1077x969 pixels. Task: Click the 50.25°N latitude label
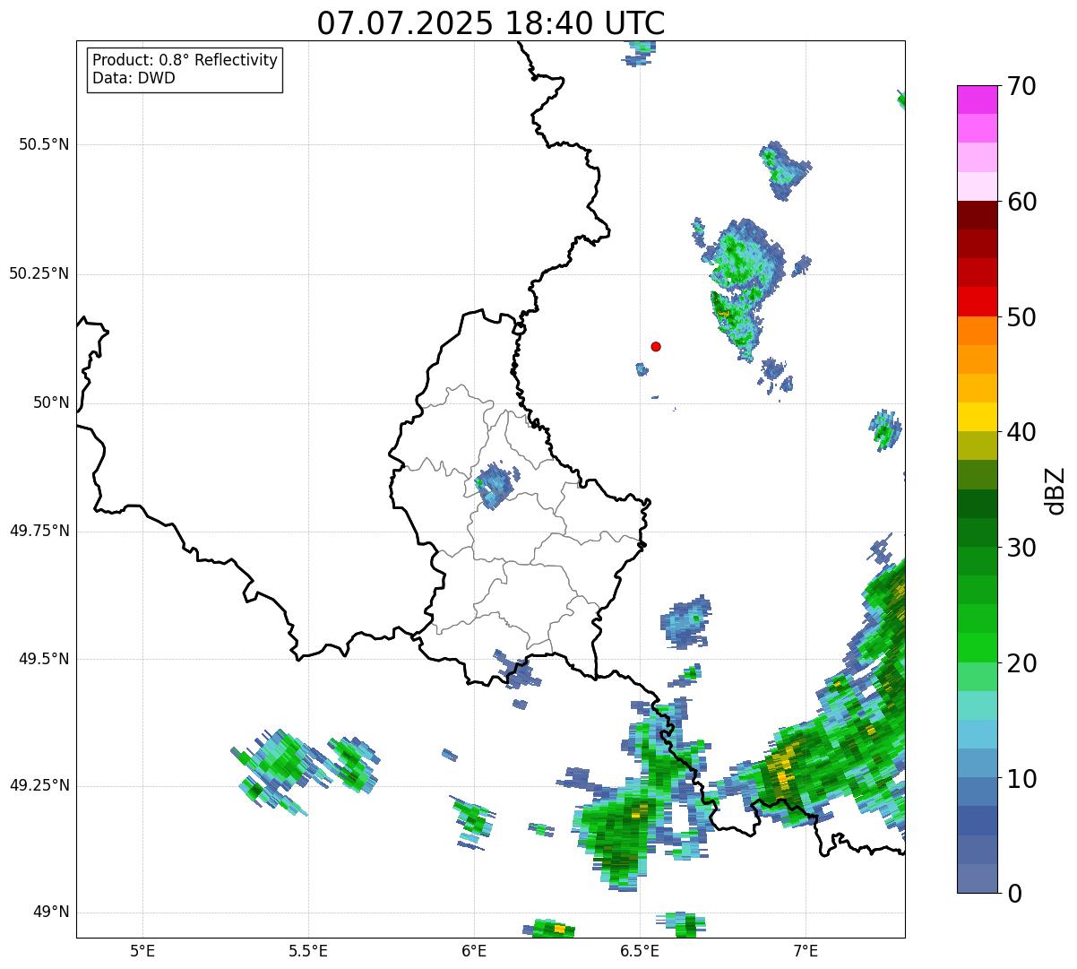click(x=39, y=273)
